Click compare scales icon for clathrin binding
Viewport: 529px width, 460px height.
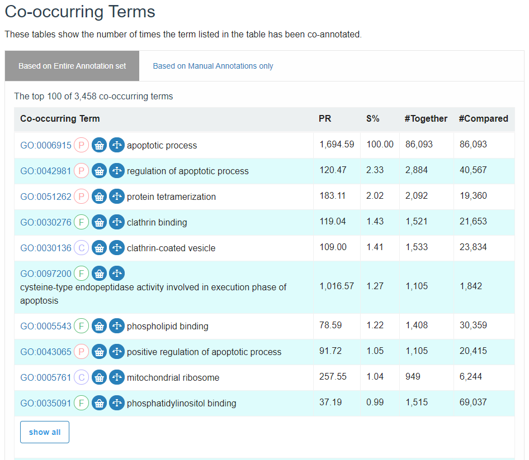pos(117,222)
